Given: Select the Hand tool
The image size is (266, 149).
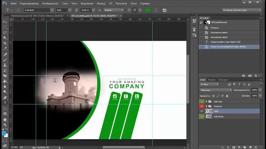Looking at the screenshot, I should coord(5,120).
